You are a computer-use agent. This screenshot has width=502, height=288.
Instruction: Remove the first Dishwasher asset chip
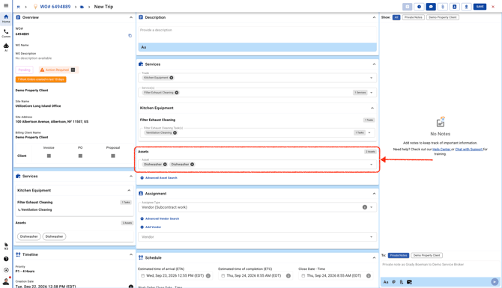(x=165, y=165)
